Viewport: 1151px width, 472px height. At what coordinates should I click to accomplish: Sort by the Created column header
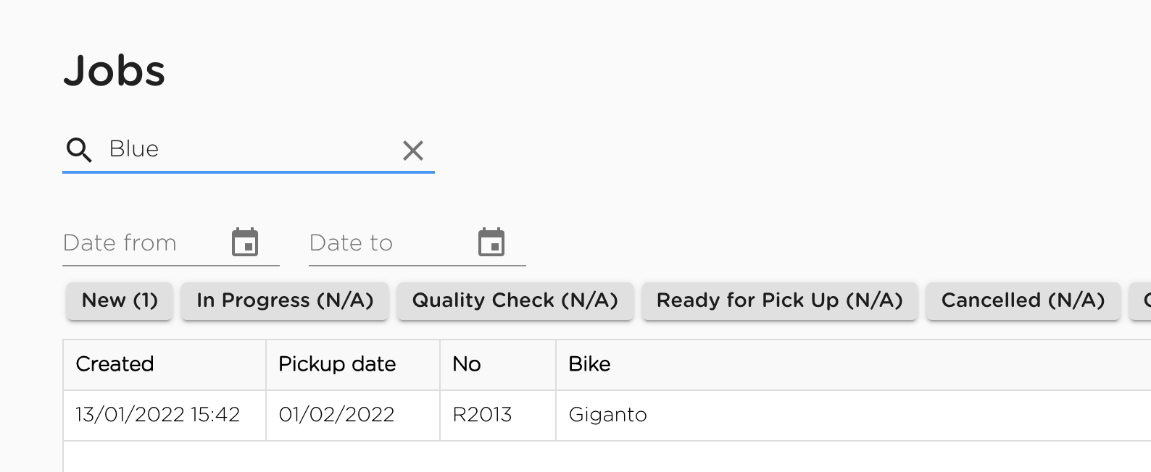point(115,364)
